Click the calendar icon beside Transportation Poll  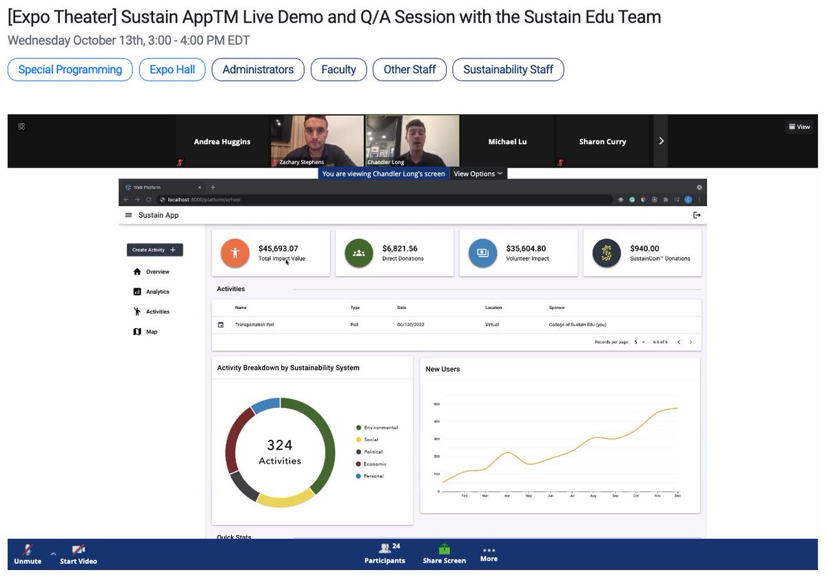221,325
